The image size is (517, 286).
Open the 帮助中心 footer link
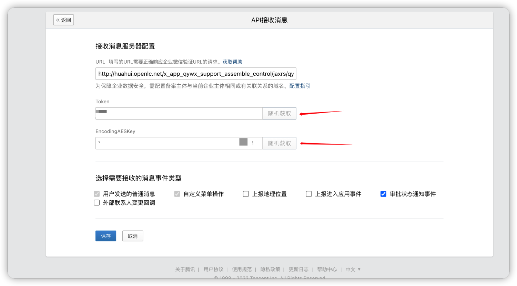(327, 269)
